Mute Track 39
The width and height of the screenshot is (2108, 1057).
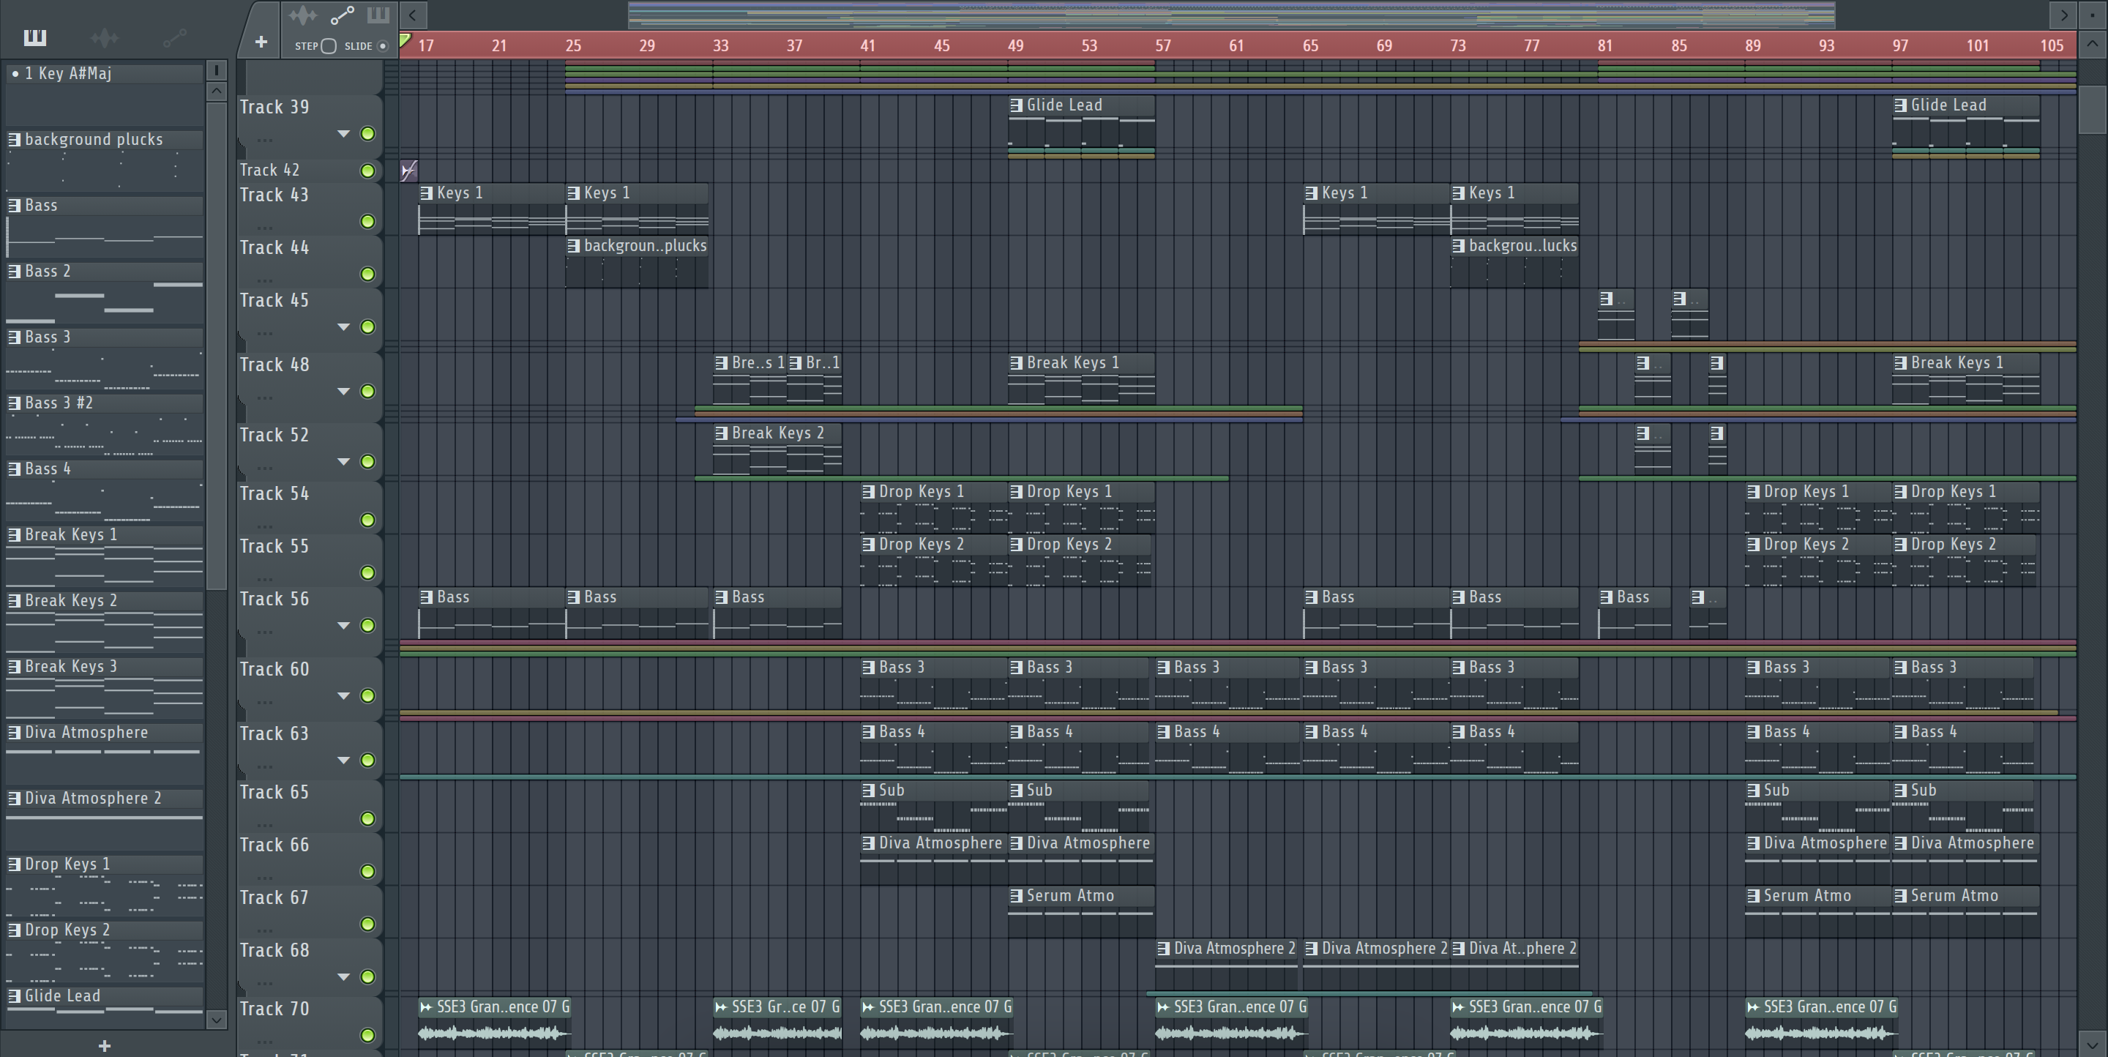pos(367,133)
